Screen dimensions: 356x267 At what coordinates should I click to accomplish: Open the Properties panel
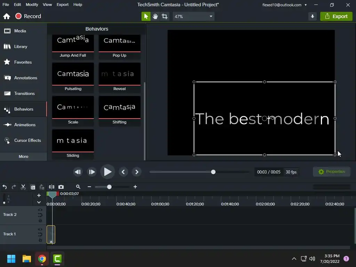coord(331,172)
